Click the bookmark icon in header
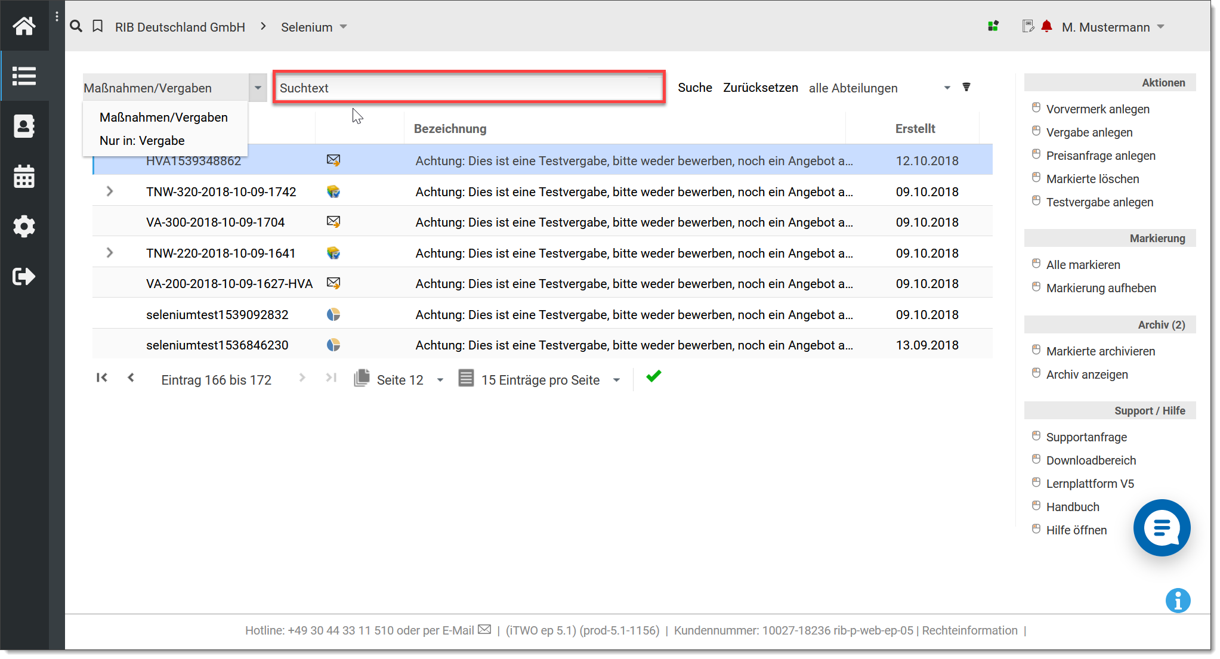This screenshot has height=659, width=1220. [98, 26]
